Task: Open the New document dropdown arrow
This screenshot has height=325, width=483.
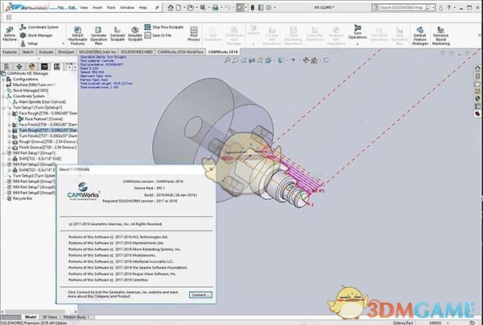Action: click(x=184, y=7)
